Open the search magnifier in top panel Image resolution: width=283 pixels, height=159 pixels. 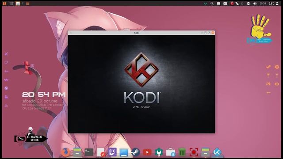click(x=212, y=4)
